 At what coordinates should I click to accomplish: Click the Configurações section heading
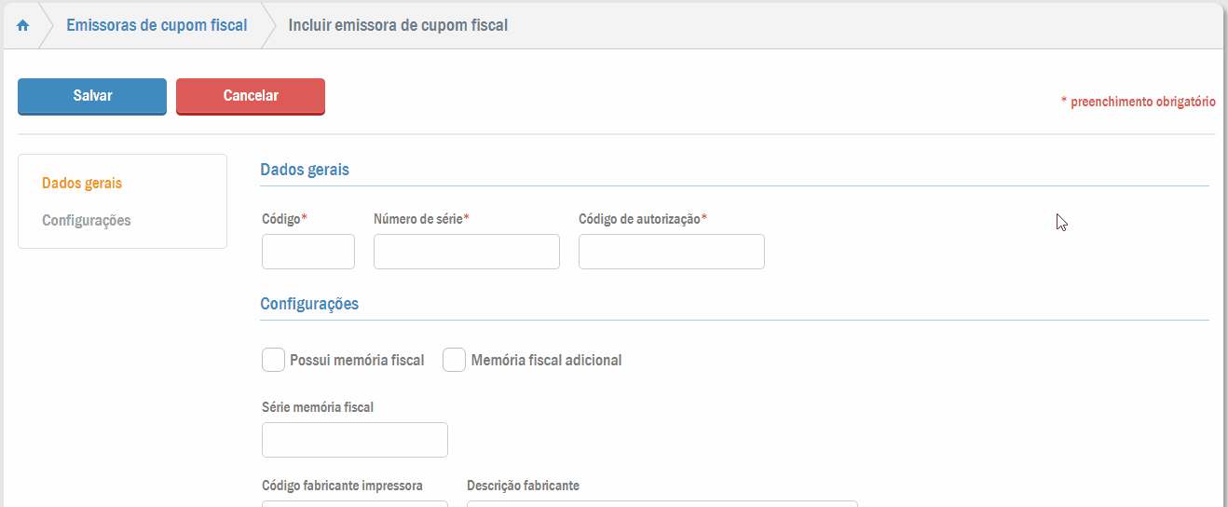pyautogui.click(x=309, y=304)
